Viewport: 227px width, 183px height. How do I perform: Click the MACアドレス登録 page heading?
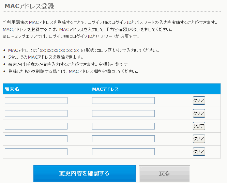click(x=29, y=6)
